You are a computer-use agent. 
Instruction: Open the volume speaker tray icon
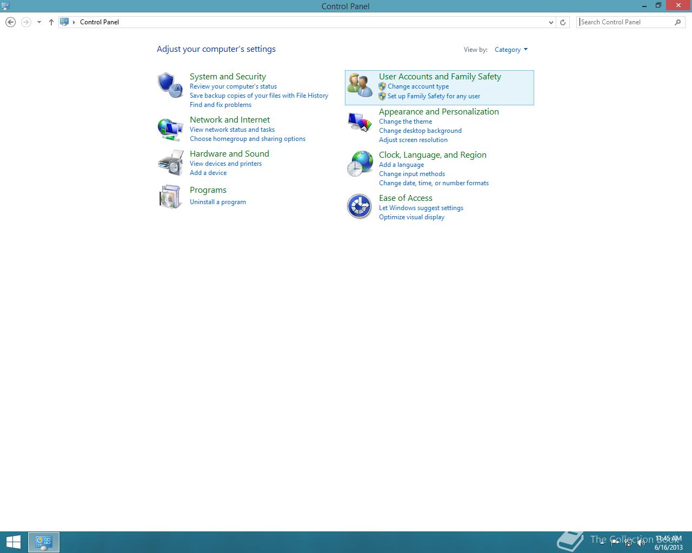click(x=641, y=543)
